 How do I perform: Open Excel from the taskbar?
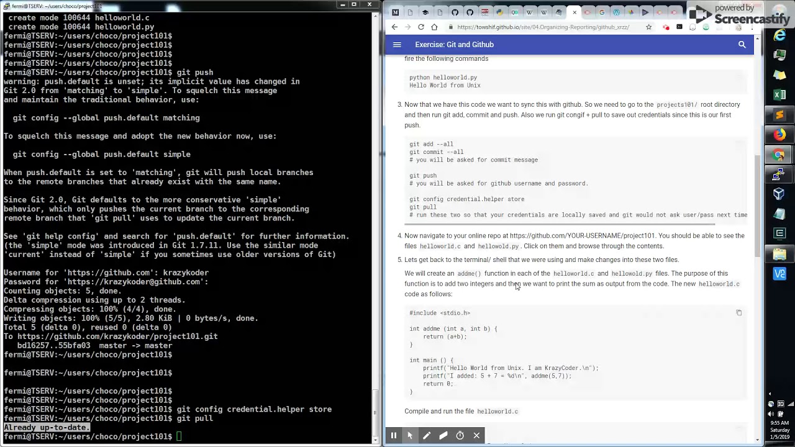click(779, 95)
